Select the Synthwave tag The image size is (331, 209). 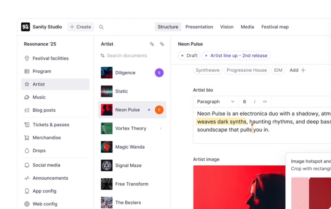[207, 70]
